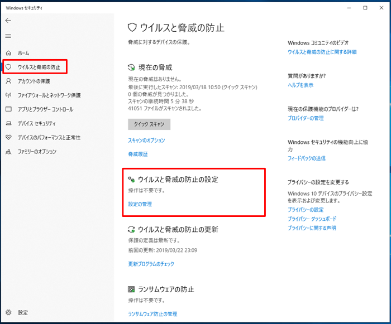Start a クイック スキャン
The height and width of the screenshot is (324, 391).
[x=149, y=124]
